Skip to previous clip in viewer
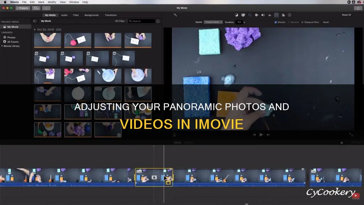The image size is (364, 205). 255,135
